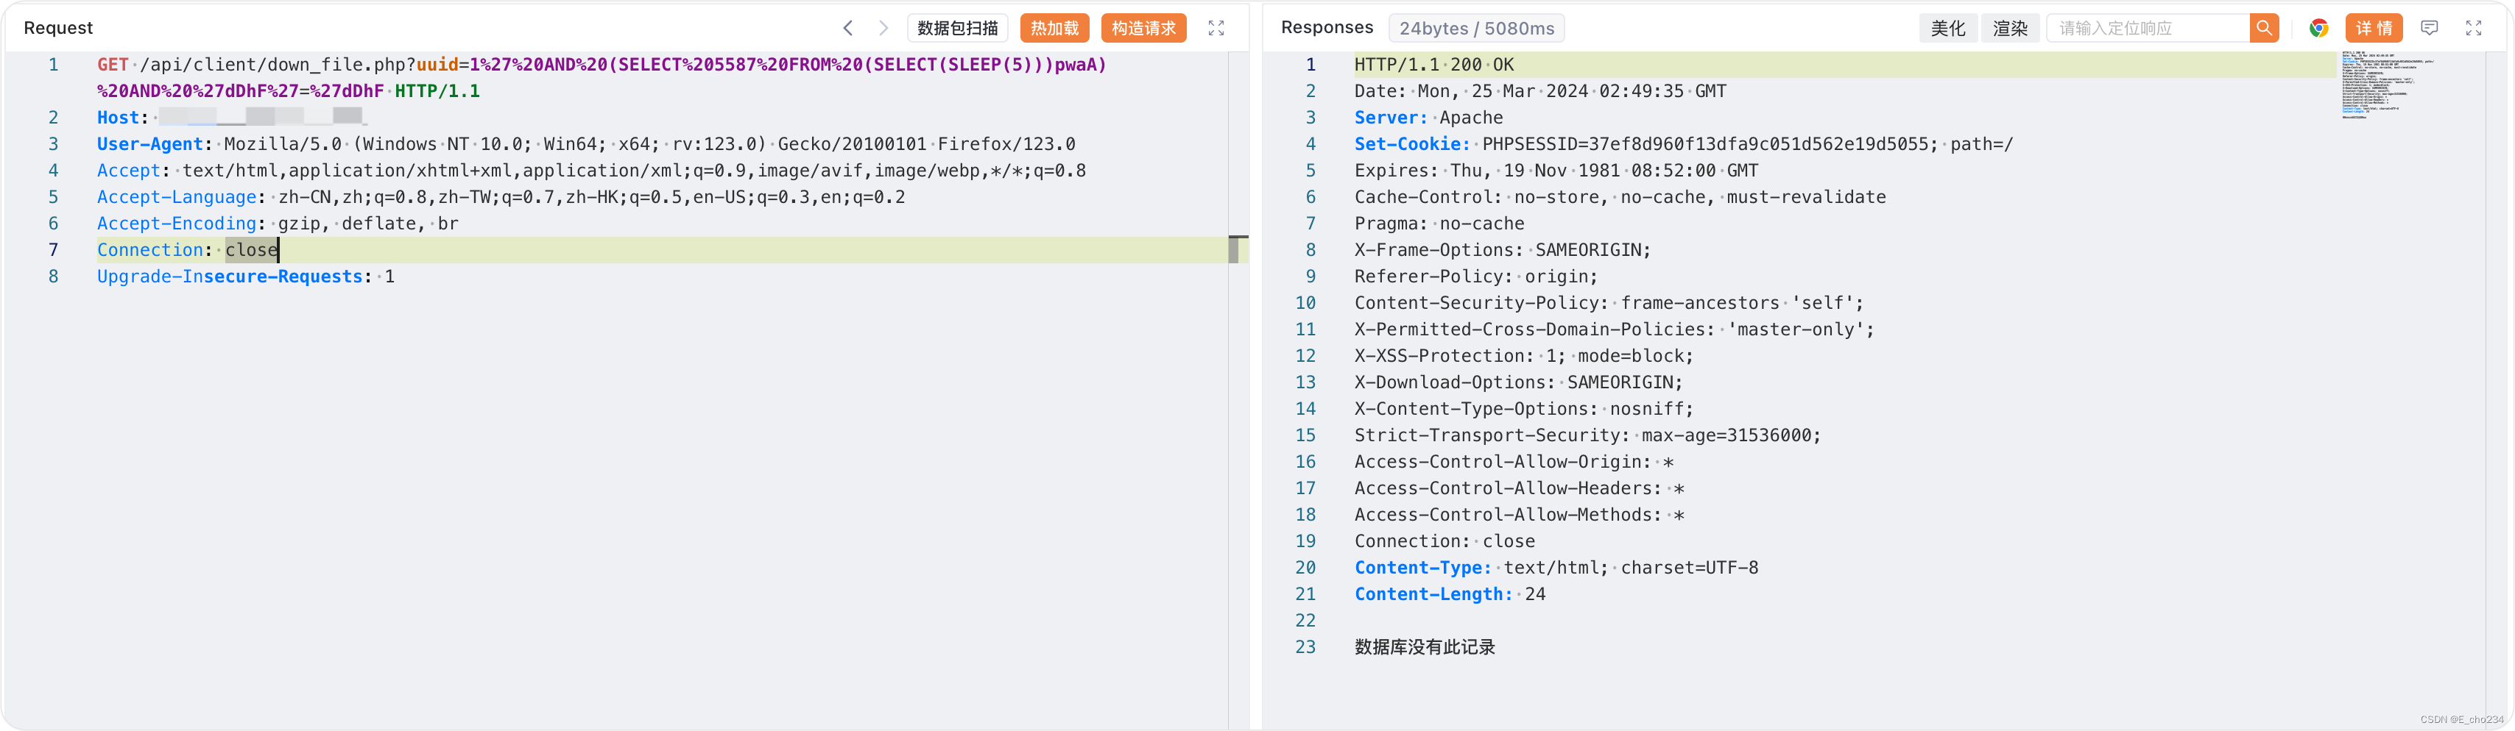
Task: Expand the Responses panel to fullscreen
Action: (2473, 28)
